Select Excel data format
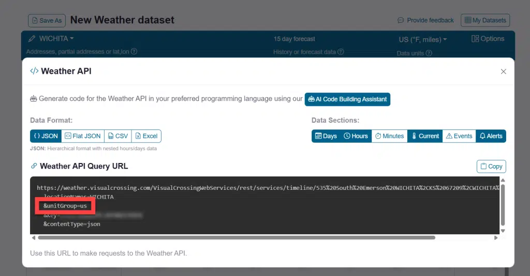Viewport: 530px width, 276px height. 146,136
